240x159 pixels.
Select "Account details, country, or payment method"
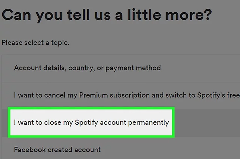pos(87,68)
